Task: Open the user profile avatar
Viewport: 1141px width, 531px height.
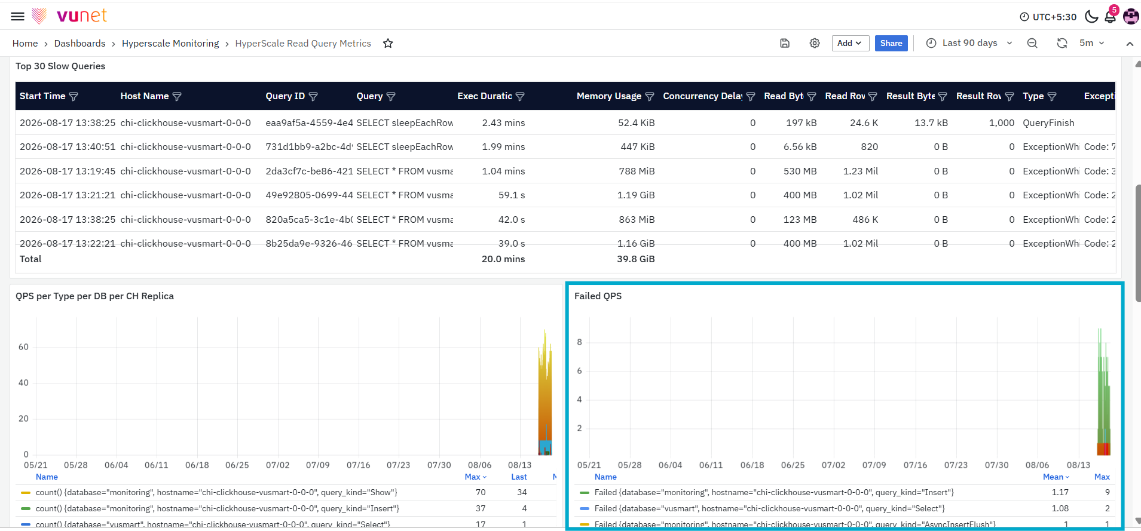Action: tap(1131, 17)
